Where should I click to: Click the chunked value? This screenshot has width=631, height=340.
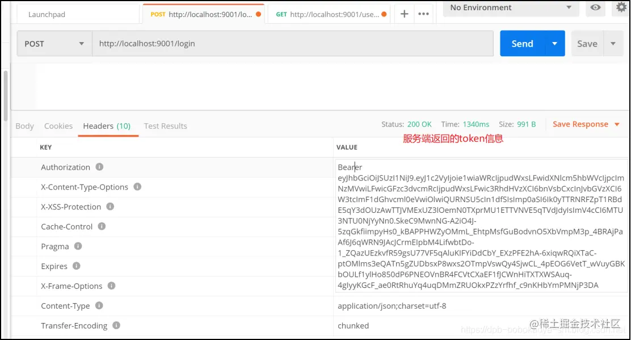point(354,325)
